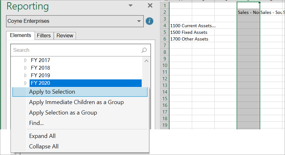Viewport: 285px width, 155px height.
Task: Close the Reporting pane
Action: tap(150, 5)
